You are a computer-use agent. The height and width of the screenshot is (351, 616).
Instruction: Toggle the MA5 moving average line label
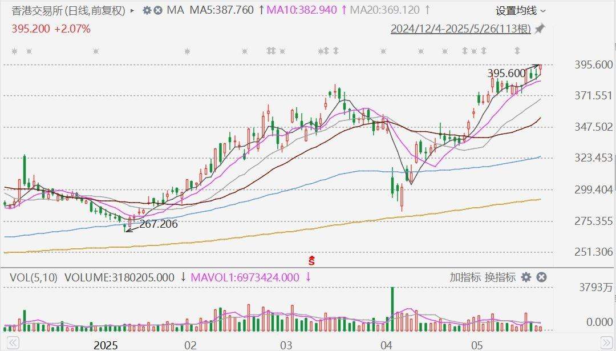[221, 10]
